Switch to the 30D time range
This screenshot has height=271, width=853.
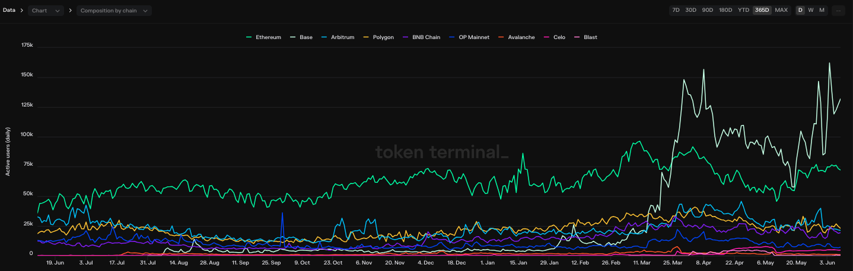(x=690, y=10)
